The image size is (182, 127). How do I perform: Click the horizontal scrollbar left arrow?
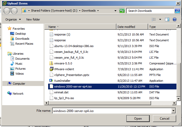point(47,103)
